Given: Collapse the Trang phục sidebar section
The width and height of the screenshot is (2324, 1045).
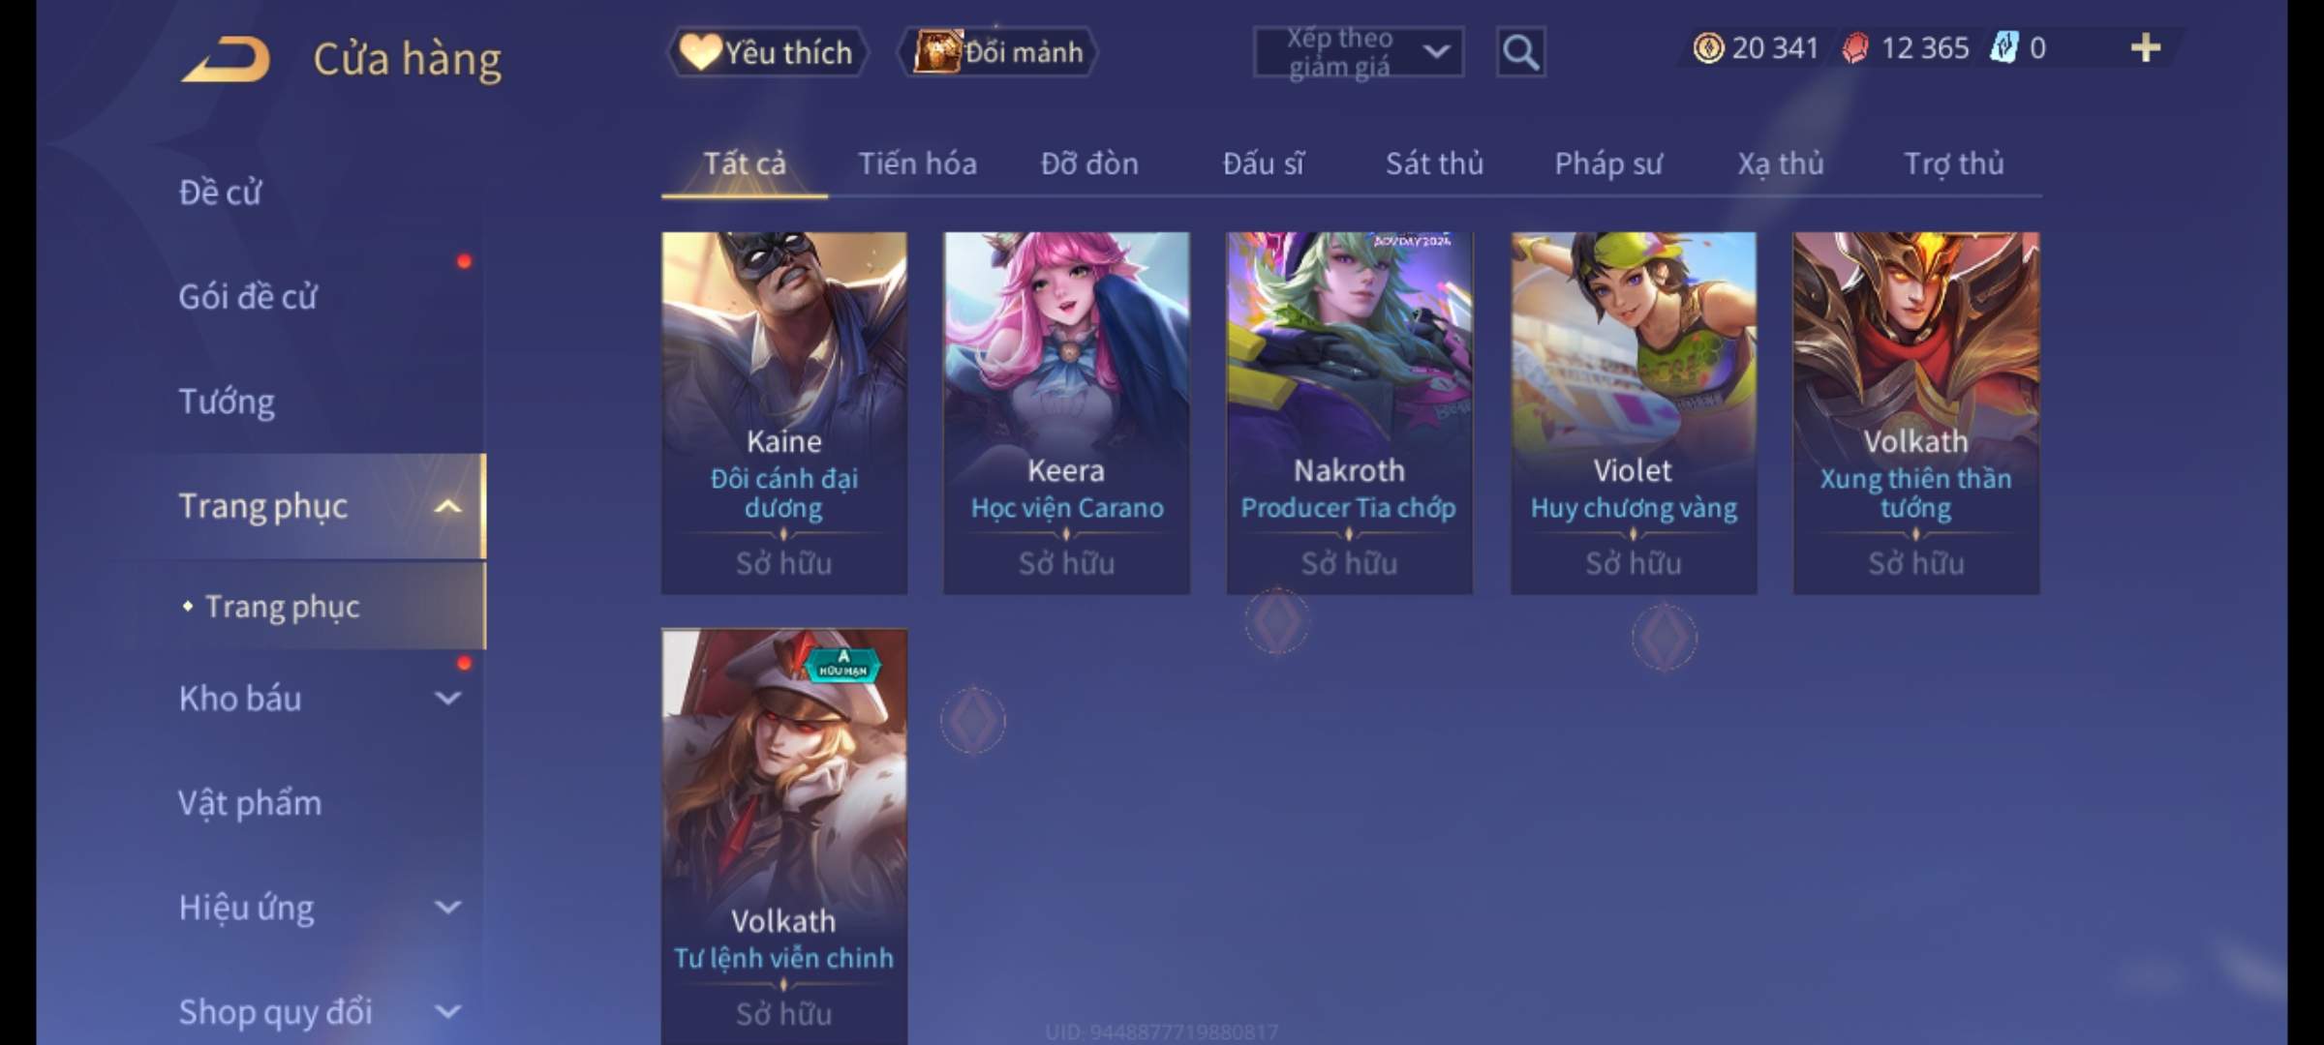Looking at the screenshot, I should [447, 506].
